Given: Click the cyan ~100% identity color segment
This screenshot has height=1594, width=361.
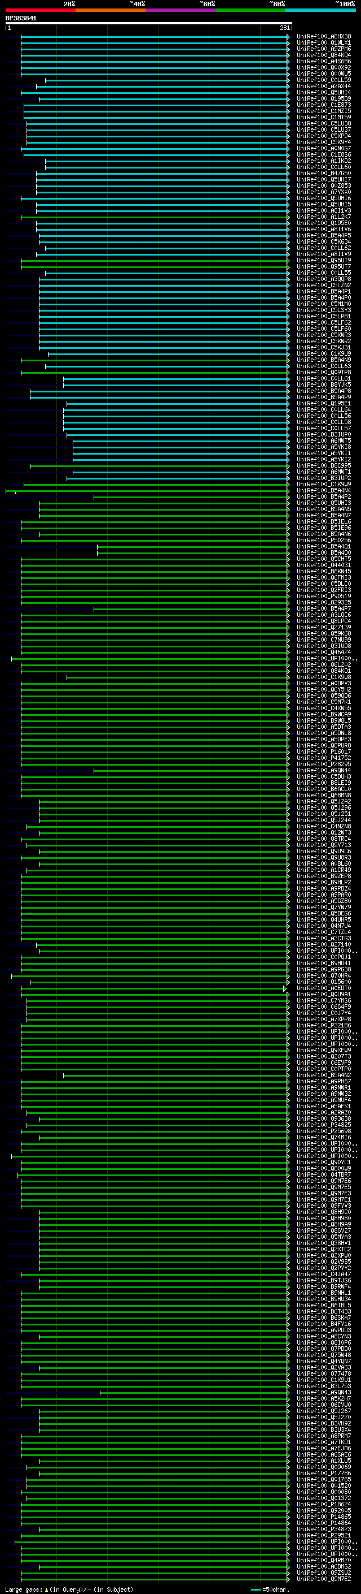Looking at the screenshot, I should click(x=320, y=10).
